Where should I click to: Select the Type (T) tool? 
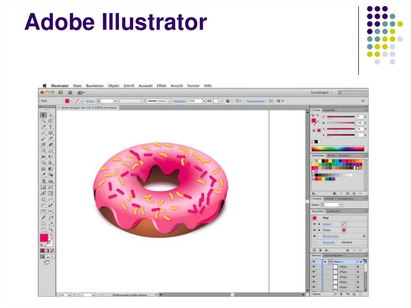tap(51, 127)
